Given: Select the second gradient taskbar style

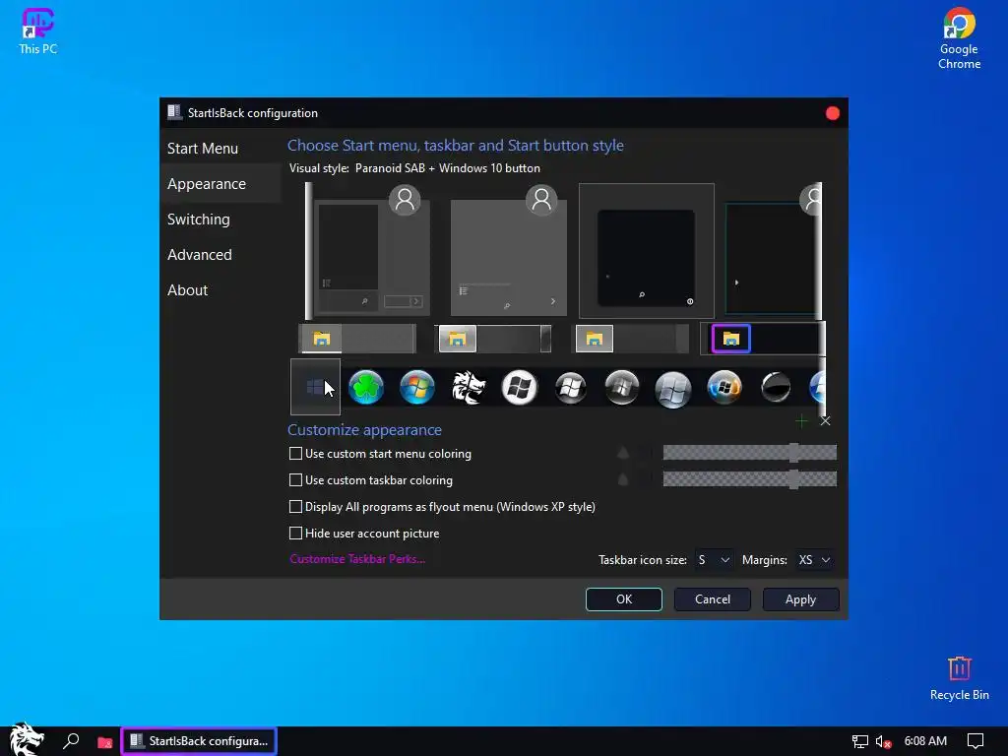Looking at the screenshot, I should (494, 339).
